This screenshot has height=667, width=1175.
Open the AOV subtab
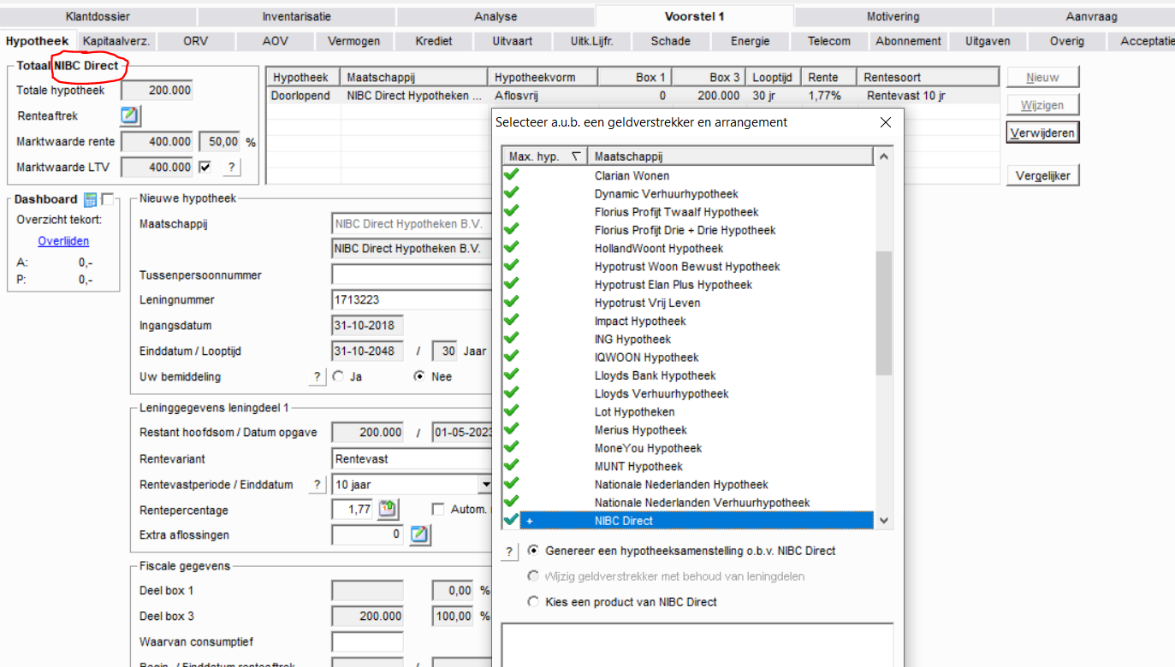pos(276,41)
